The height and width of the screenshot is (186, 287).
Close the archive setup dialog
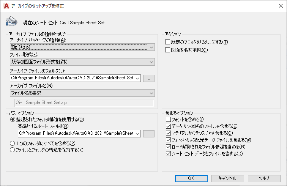281,6
